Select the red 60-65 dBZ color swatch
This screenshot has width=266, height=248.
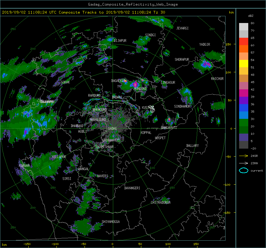click(244, 42)
